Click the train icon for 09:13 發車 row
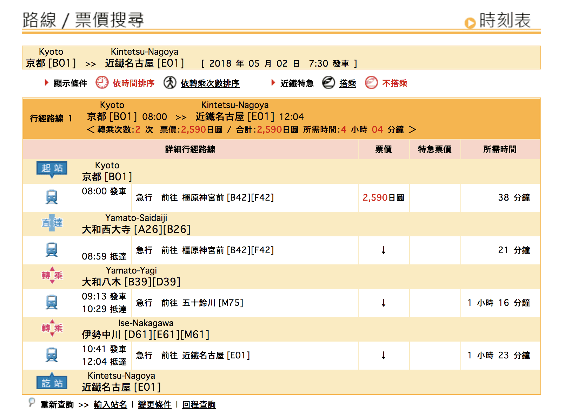 tap(52, 302)
